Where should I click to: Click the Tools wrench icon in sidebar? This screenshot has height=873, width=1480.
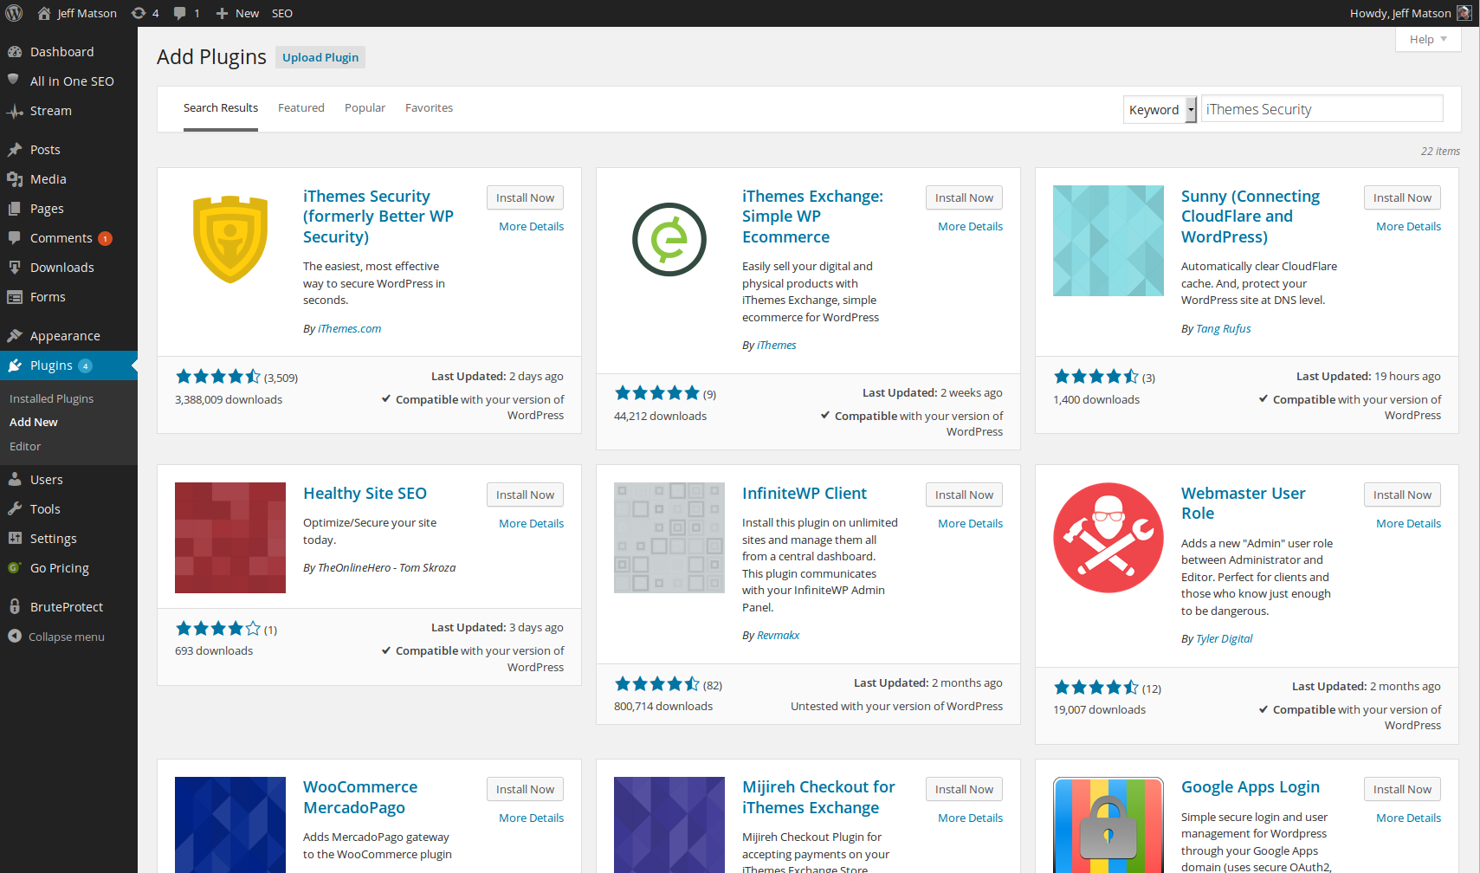tap(15, 509)
